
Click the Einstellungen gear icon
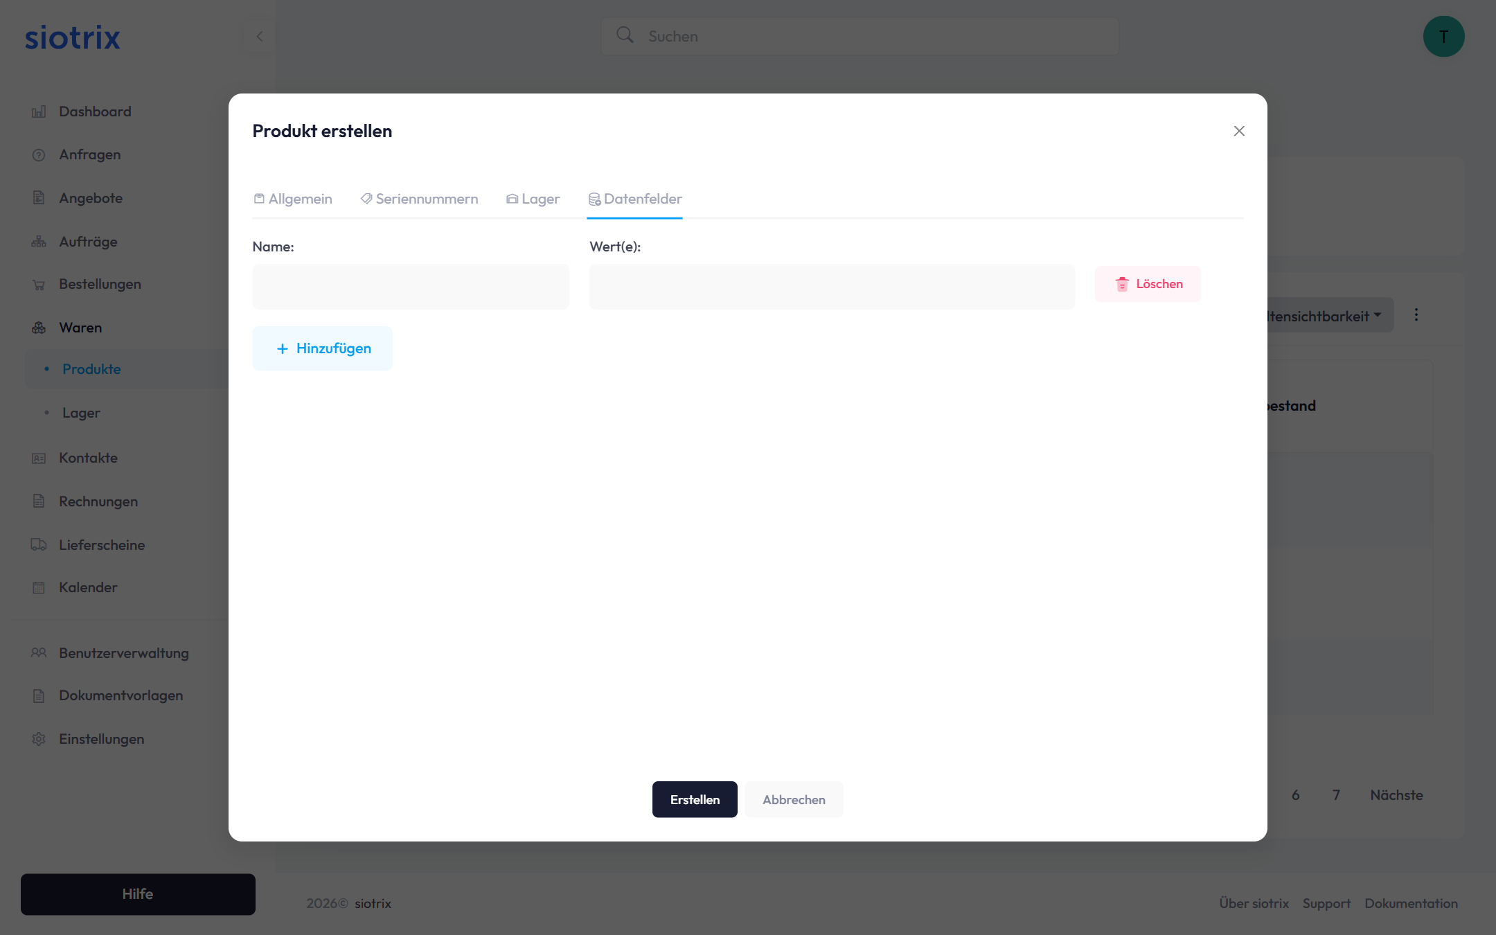[x=39, y=739]
